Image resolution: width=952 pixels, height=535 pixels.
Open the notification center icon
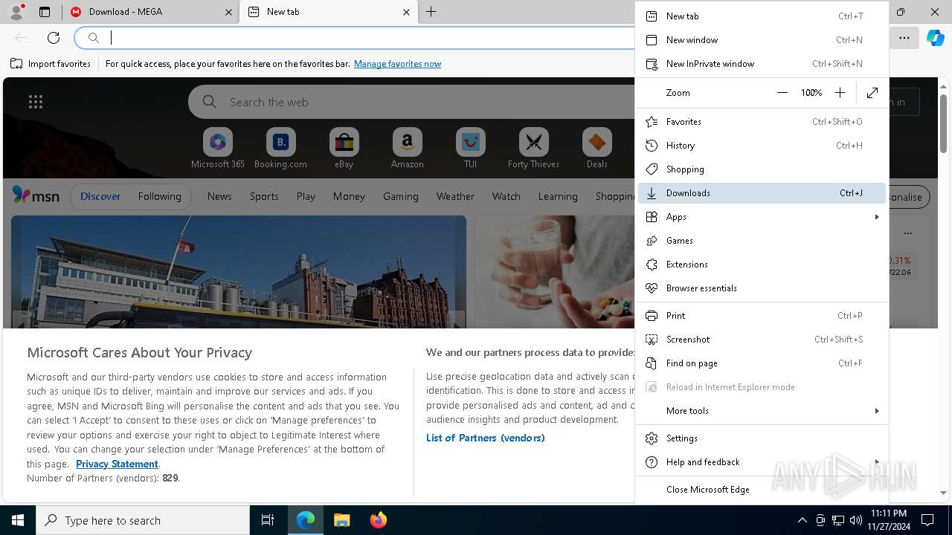927,520
